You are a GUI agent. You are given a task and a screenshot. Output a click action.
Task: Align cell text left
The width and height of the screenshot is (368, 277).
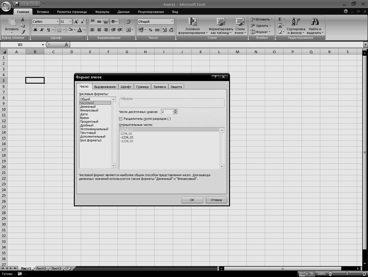tap(92, 30)
